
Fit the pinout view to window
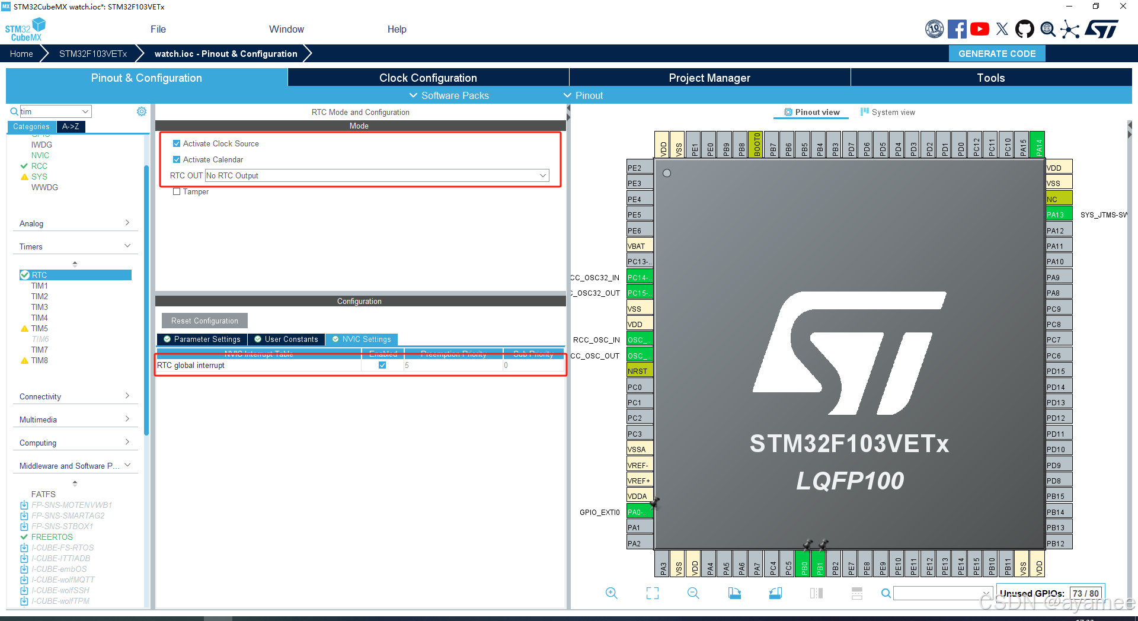(653, 593)
